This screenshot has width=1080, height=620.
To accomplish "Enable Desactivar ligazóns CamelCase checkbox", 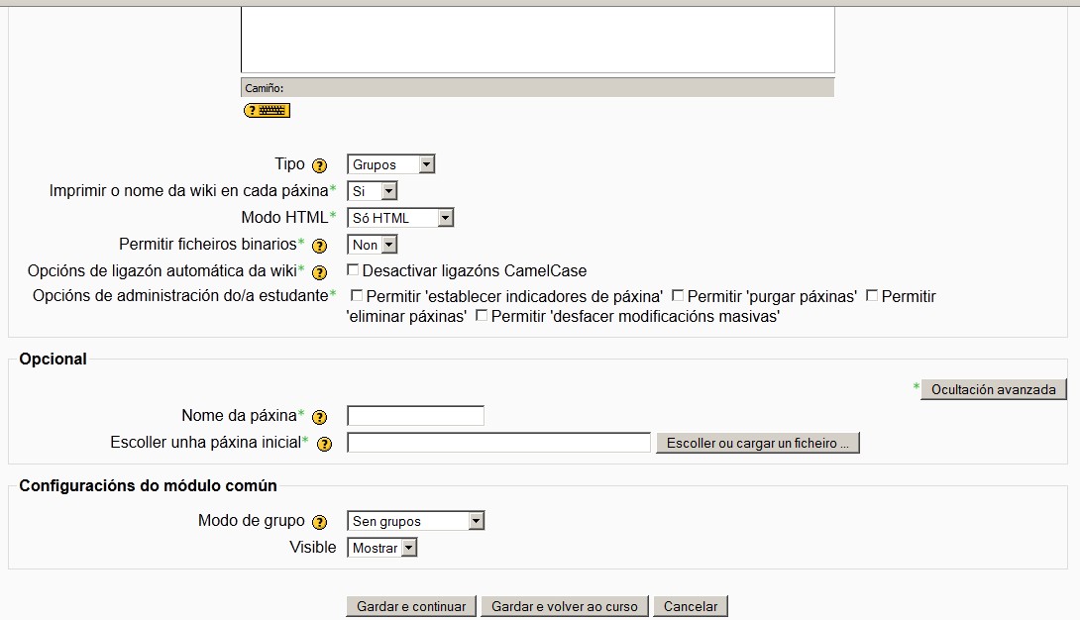I will pyautogui.click(x=353, y=269).
